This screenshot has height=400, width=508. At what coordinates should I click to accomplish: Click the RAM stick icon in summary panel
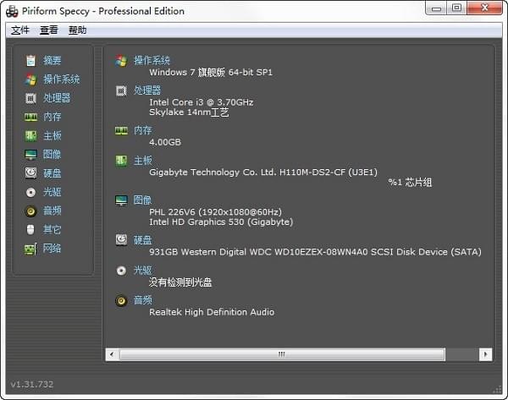[121, 130]
